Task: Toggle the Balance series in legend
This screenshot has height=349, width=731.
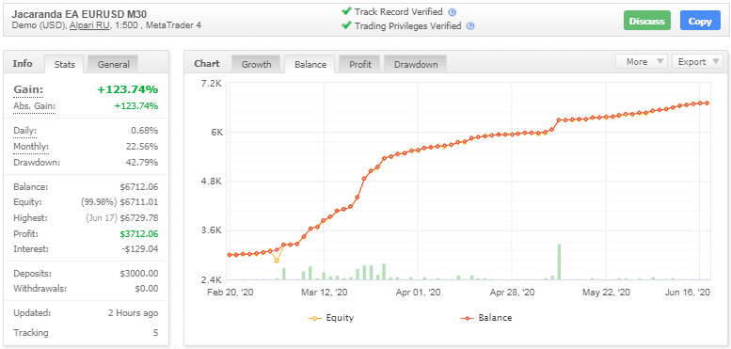Action: [x=485, y=318]
